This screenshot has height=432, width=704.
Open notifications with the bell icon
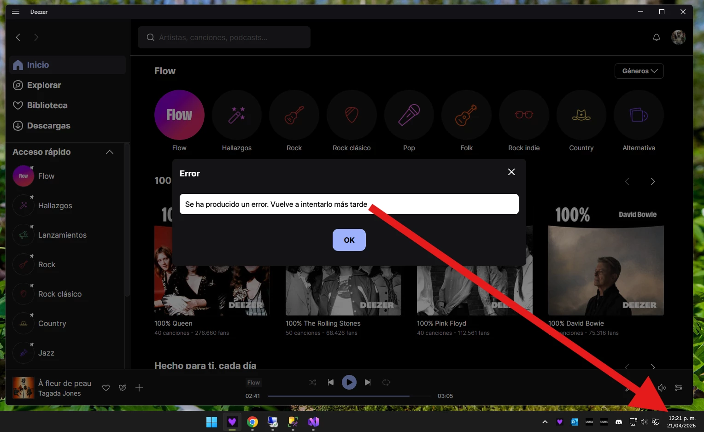click(657, 37)
